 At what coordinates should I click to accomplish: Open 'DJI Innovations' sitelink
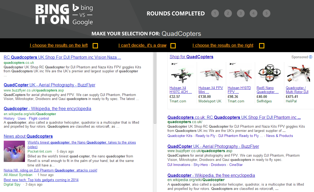point(179,165)
